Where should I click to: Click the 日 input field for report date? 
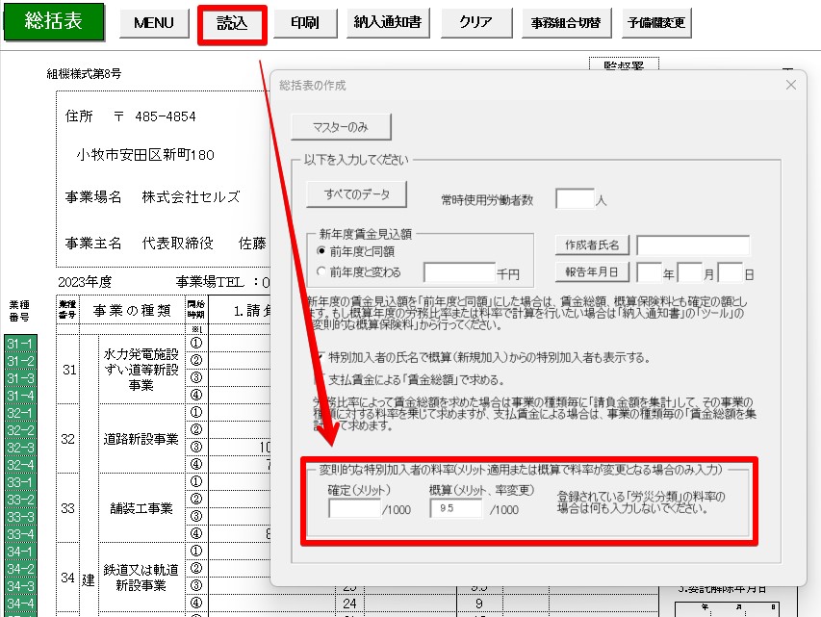(730, 272)
